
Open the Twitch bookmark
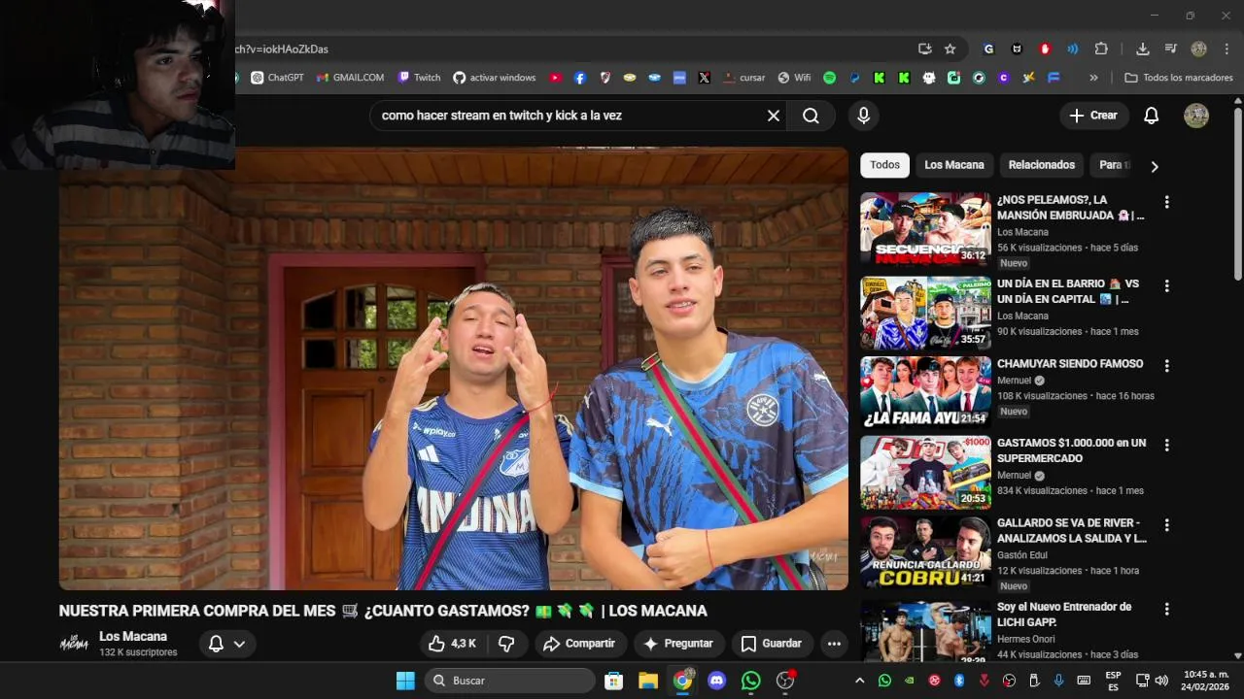419,78
